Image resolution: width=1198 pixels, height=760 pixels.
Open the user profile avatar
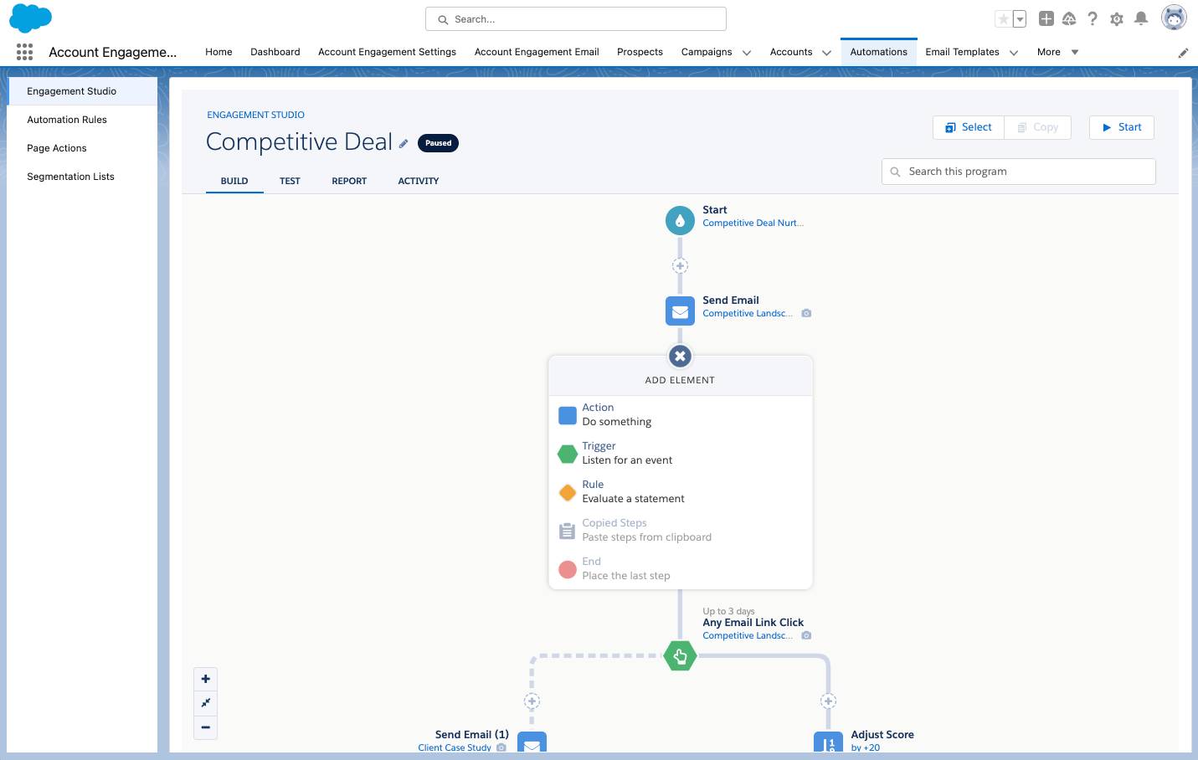pyautogui.click(x=1174, y=17)
